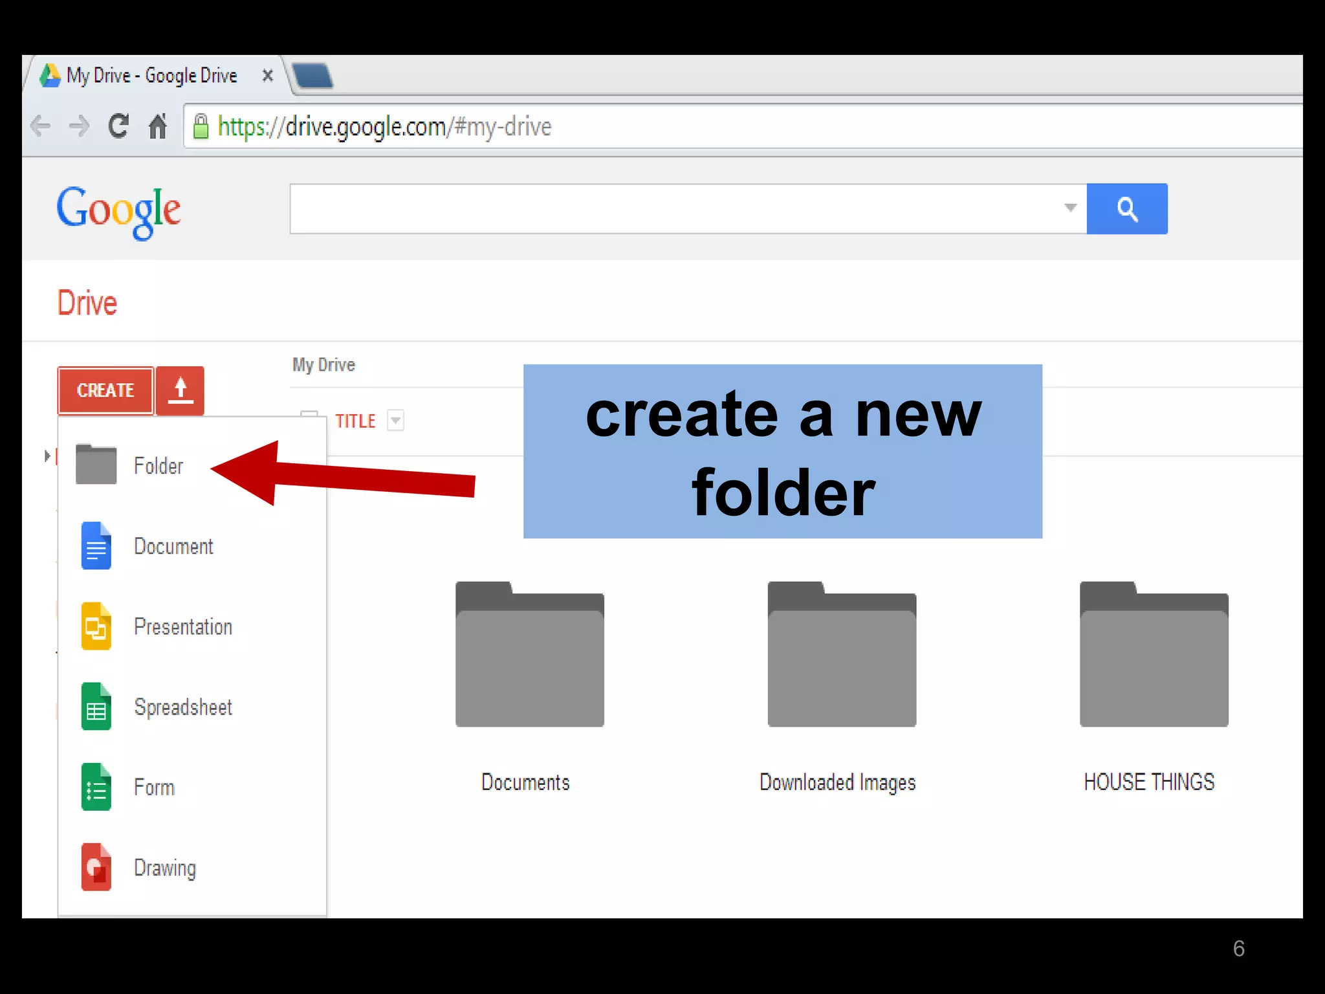Viewport: 1325px width, 994px height.
Task: Click the TITLE column header
Action: pyautogui.click(x=355, y=421)
